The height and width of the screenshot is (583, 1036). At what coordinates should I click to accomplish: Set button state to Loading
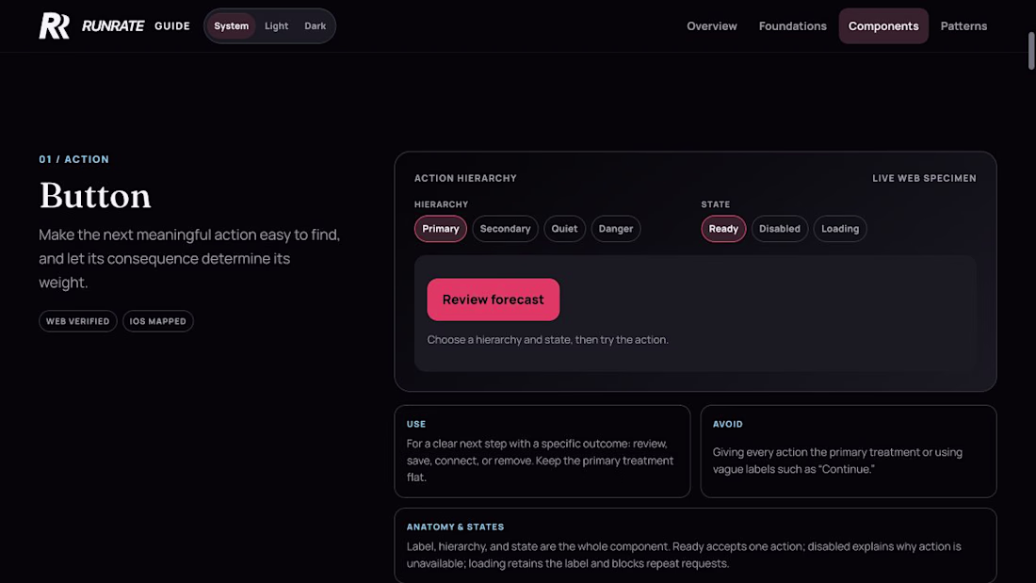840,229
